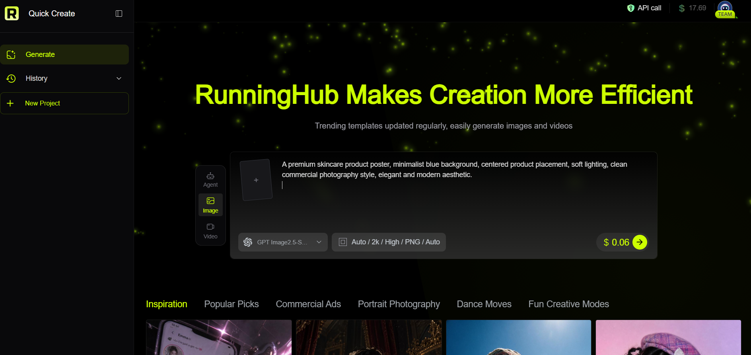Screen dimensions: 751x355
Task: Click the $ 0.06 cost label
Action: [x=616, y=242]
